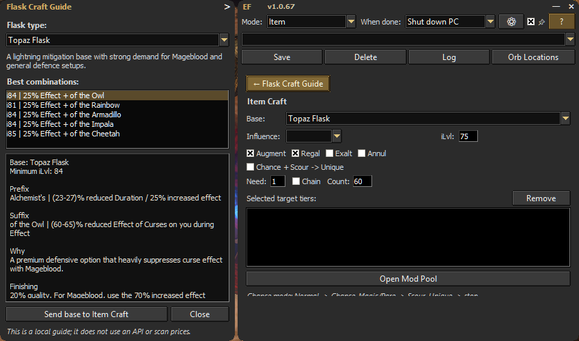Expand the Influence dropdown
This screenshot has width=579, height=341.
(337, 136)
